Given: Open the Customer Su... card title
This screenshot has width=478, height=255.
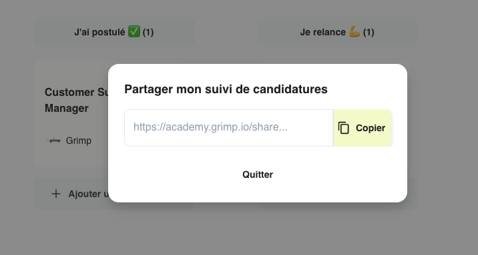Looking at the screenshot, I should (77, 92).
